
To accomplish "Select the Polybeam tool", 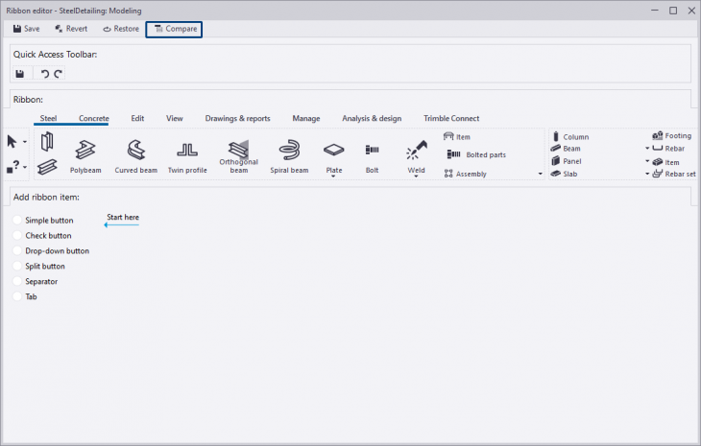I will [85, 156].
